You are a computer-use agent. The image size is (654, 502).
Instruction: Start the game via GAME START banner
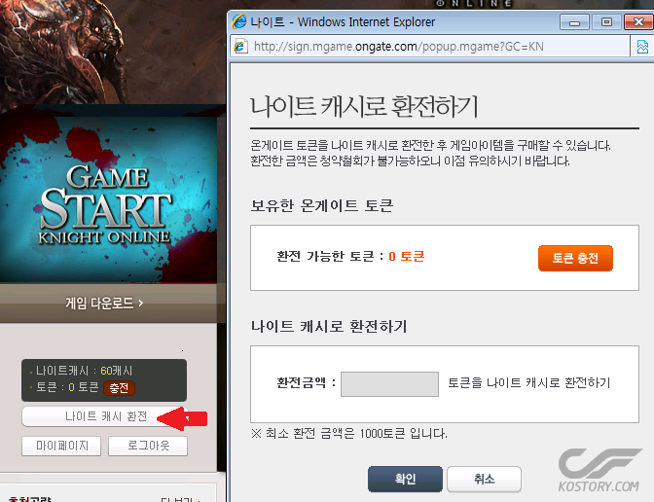click(108, 200)
